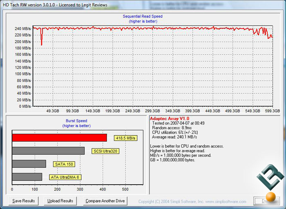Click the Tested on 2007-04-07 line
Screen dimensions: 286x209
click(179, 123)
